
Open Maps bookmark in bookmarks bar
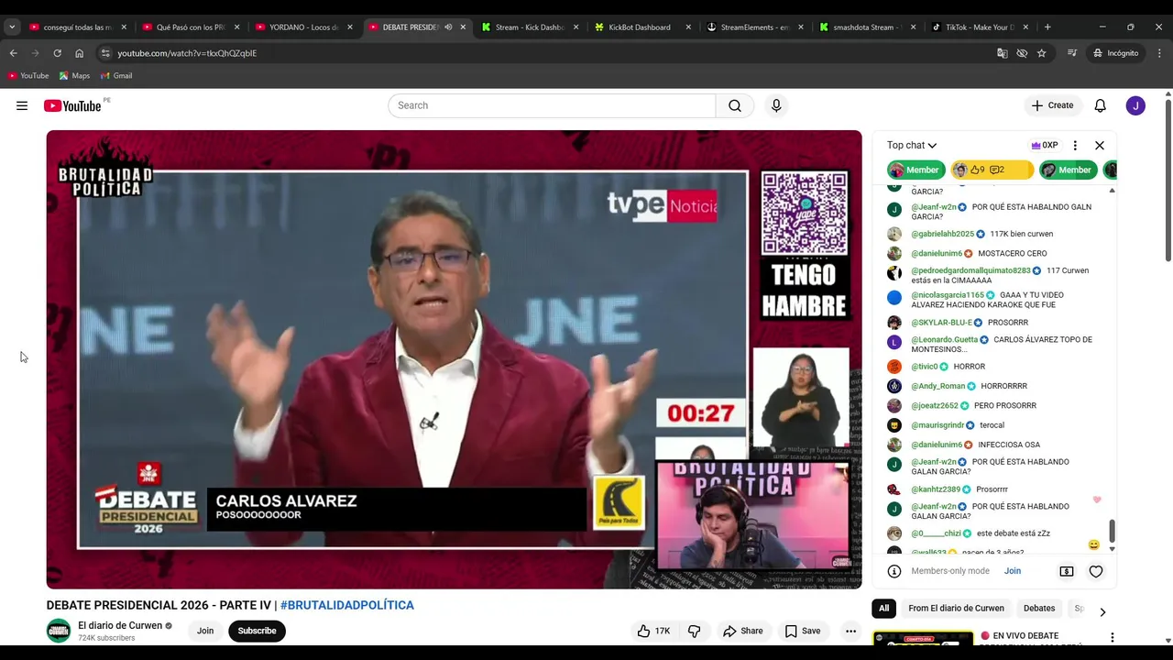(74, 75)
